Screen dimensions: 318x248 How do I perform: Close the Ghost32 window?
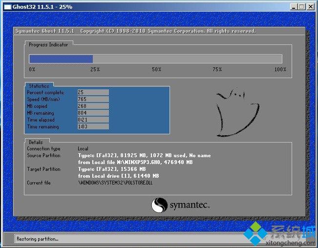click(x=311, y=7)
